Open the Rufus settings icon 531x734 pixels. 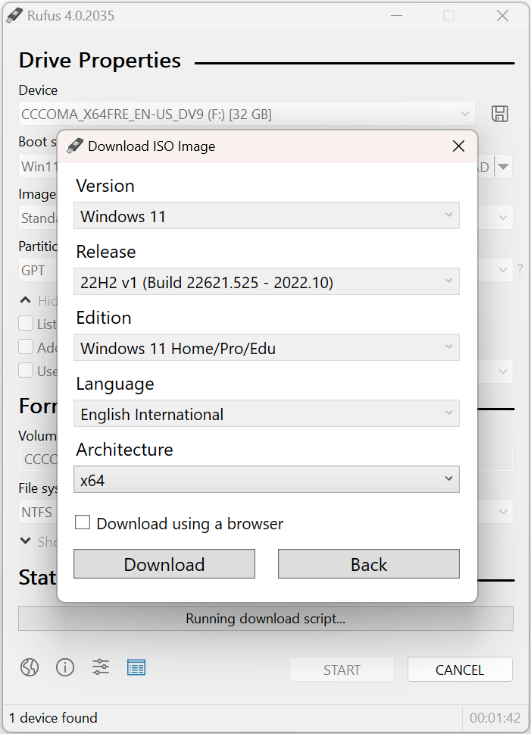pos(101,667)
